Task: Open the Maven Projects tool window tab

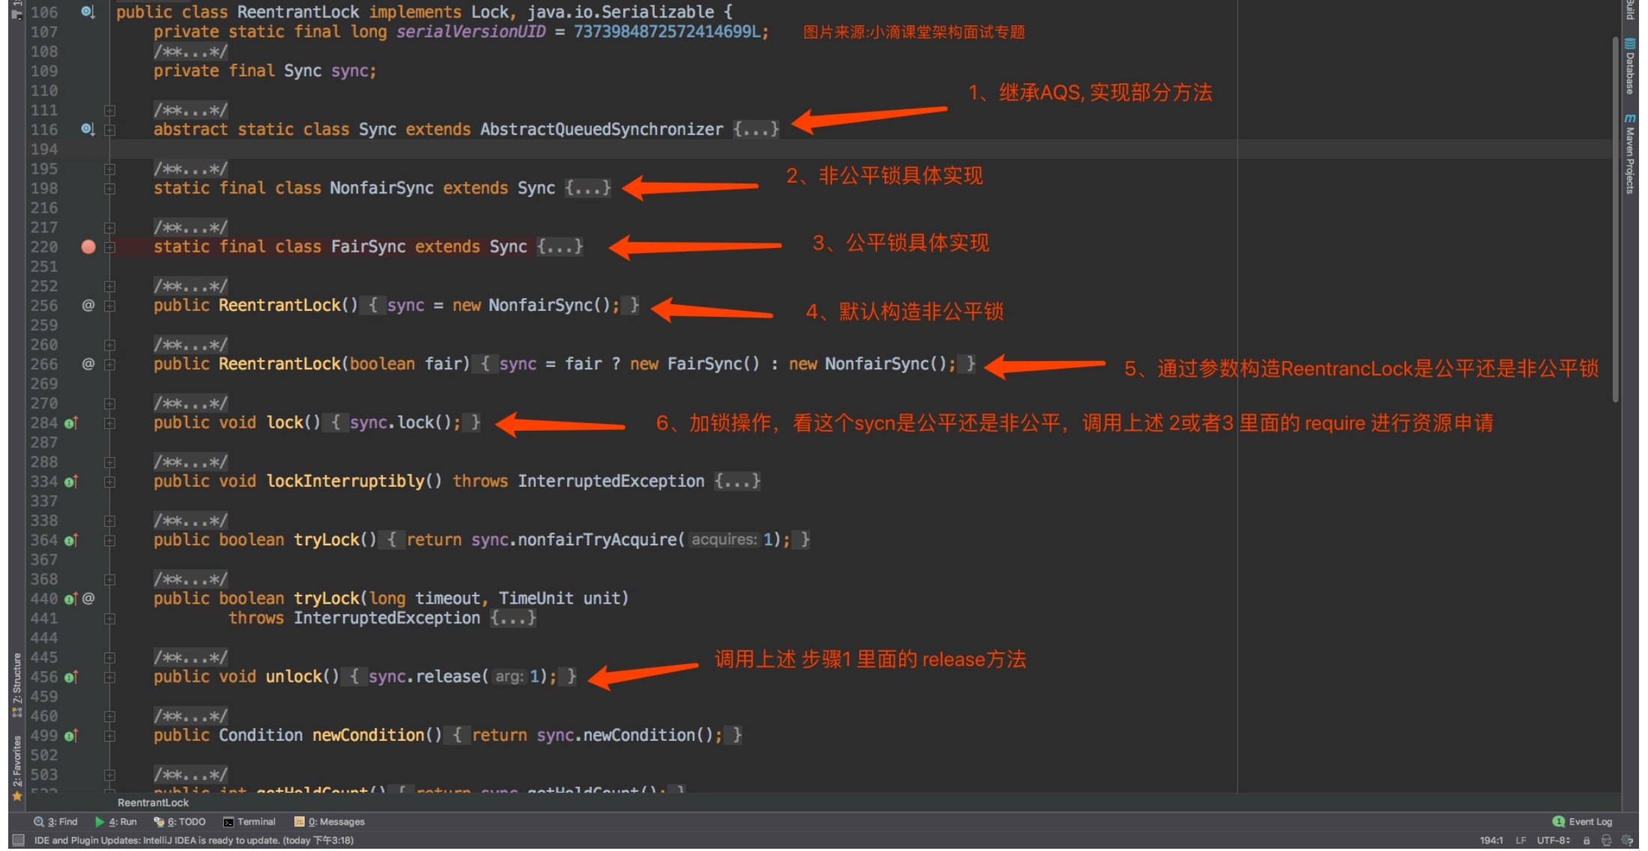Action: coord(1629,154)
